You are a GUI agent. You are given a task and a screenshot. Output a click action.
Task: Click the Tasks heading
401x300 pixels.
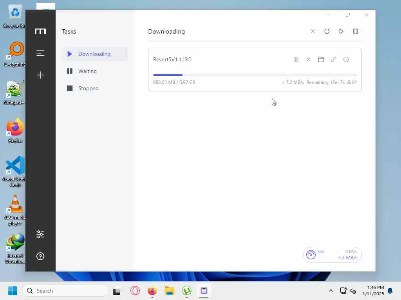(69, 31)
